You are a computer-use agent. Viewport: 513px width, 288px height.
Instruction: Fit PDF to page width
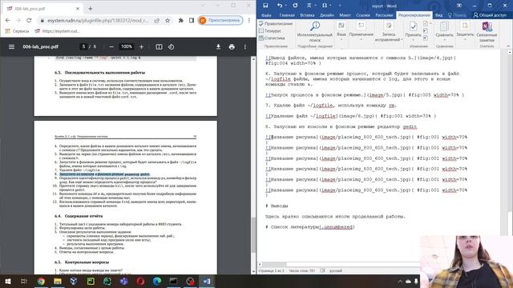[159, 46]
